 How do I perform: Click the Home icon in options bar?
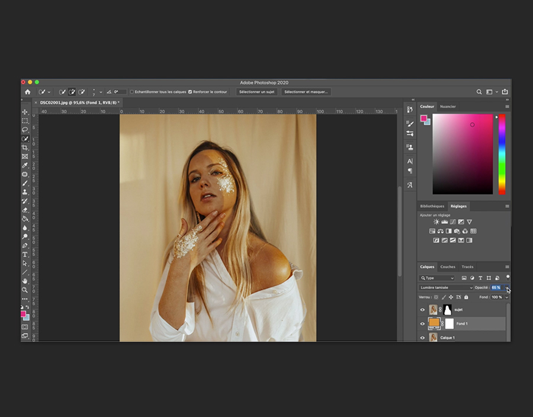tap(27, 92)
